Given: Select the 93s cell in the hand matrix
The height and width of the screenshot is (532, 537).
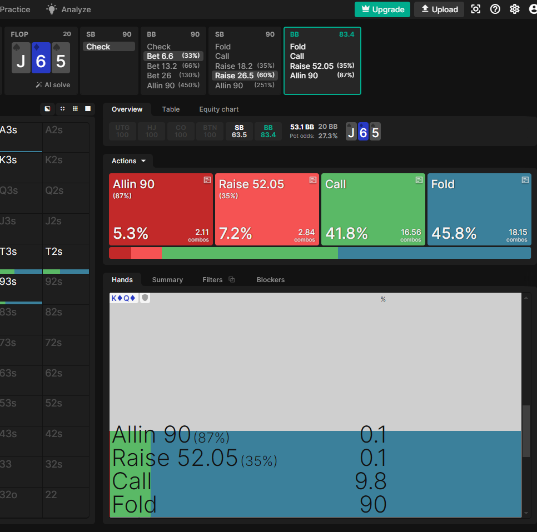Looking at the screenshot, I should (x=21, y=289).
